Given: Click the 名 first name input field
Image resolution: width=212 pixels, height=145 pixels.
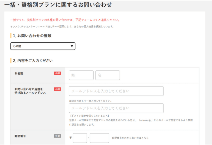Looking at the screenshot, I should [108, 75].
